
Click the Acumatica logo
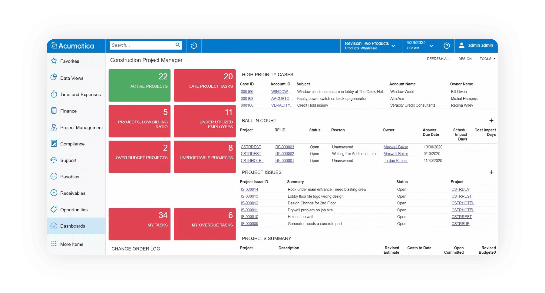point(73,46)
